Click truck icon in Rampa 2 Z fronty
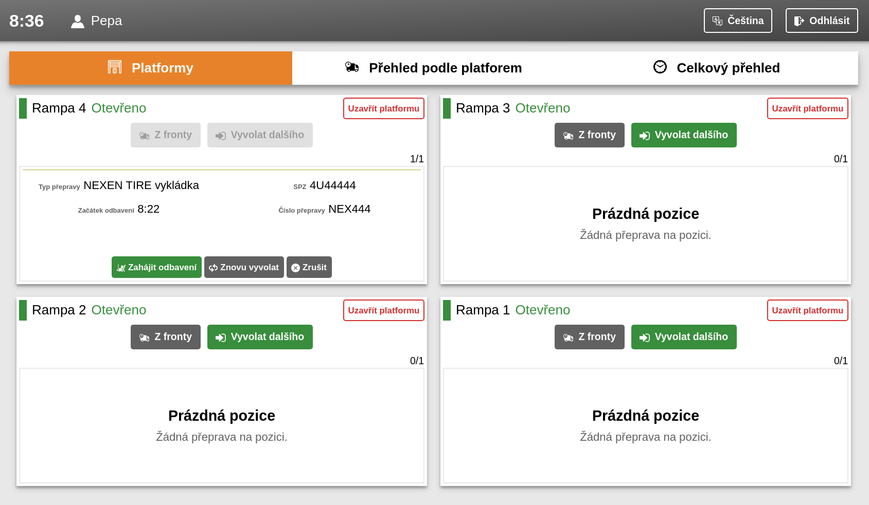The height and width of the screenshot is (505, 869). pos(144,338)
